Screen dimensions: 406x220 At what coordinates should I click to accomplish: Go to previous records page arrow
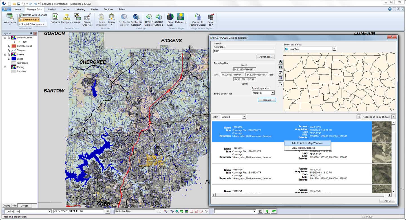359,117
